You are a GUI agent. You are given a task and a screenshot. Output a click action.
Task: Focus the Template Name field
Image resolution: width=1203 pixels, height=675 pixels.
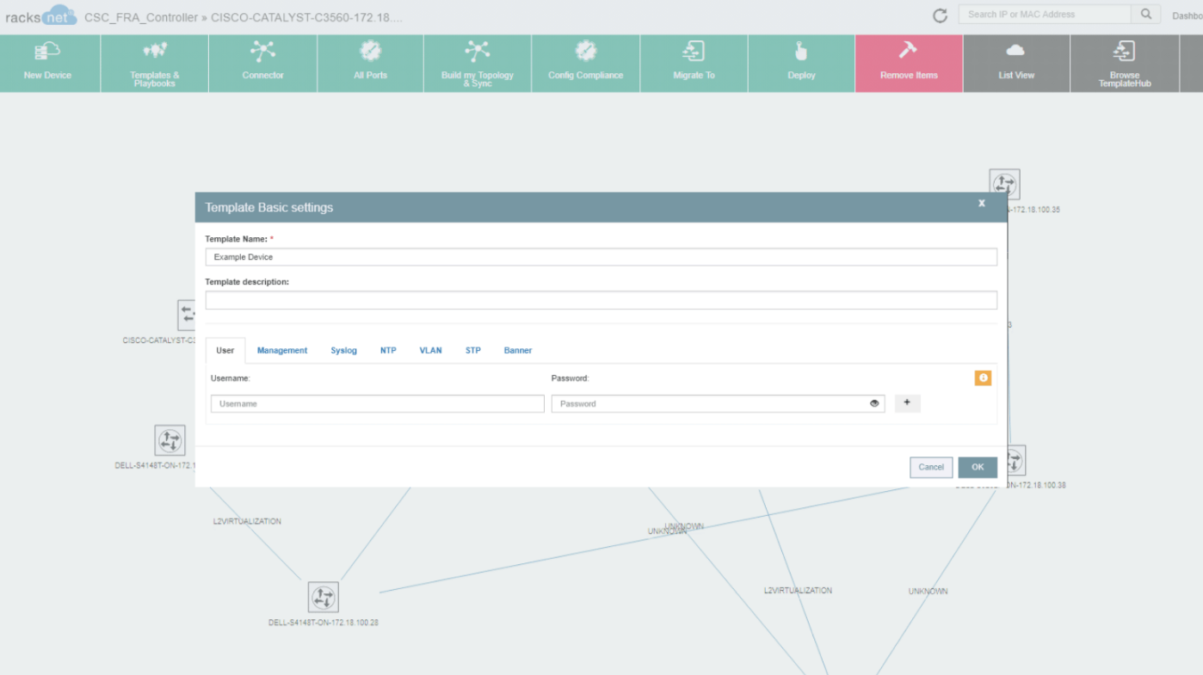601,256
